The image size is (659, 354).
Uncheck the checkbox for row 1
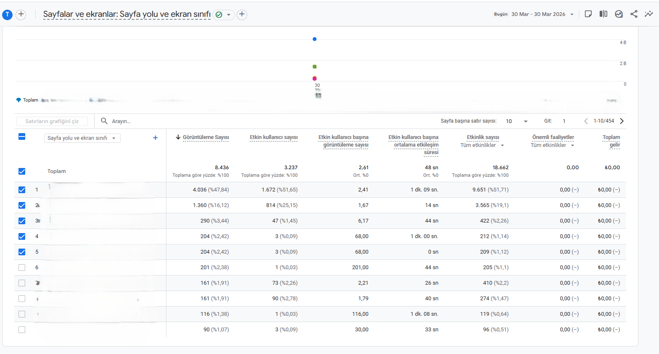[x=22, y=190]
